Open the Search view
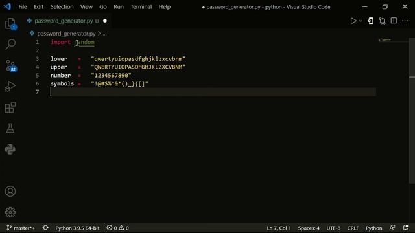415x233 pixels. pos(10,44)
